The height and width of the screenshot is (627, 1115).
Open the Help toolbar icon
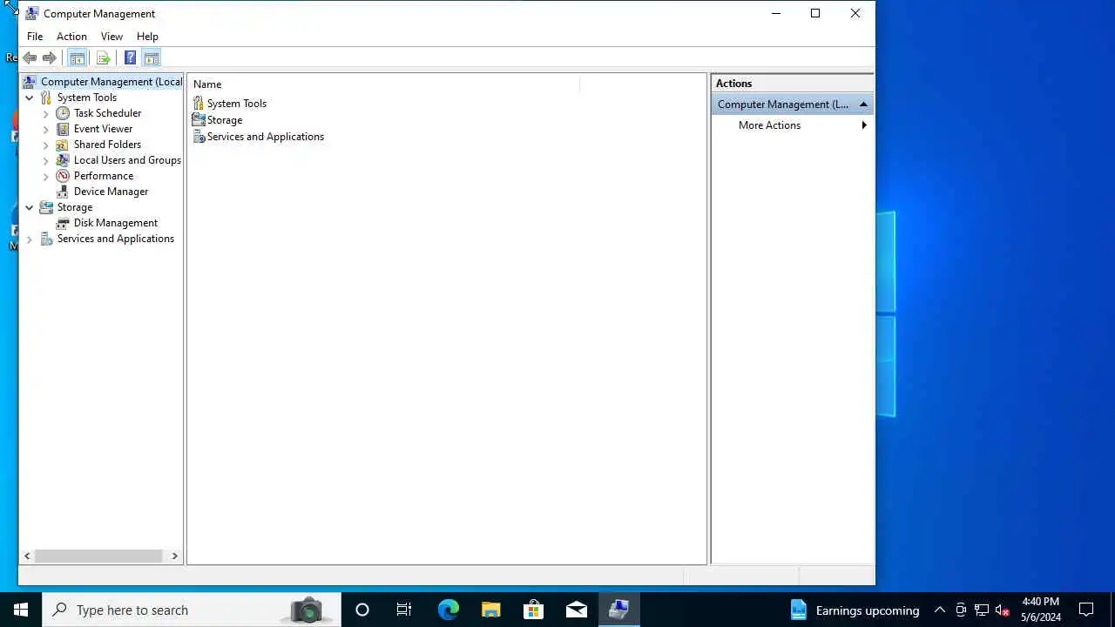tap(130, 58)
